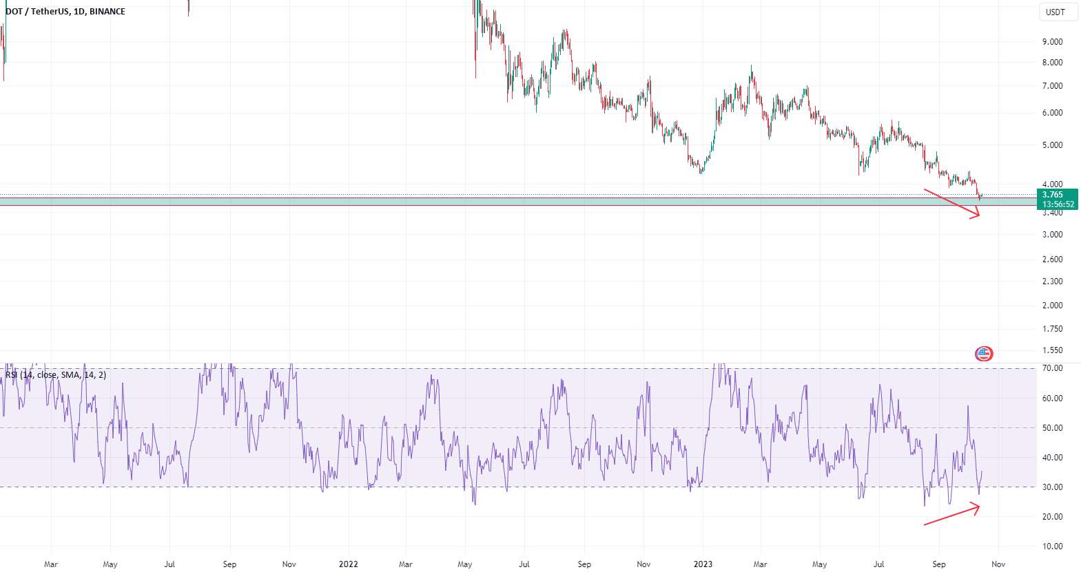
Task: Click the 10.00 RSI scale label
Action: coord(1052,546)
